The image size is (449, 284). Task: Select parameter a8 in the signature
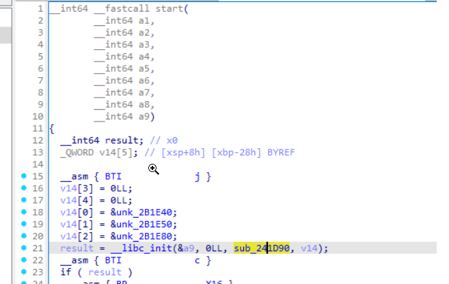pos(144,104)
